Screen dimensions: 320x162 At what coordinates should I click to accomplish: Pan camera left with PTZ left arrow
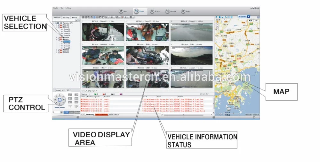pyautogui.click(x=55, y=100)
